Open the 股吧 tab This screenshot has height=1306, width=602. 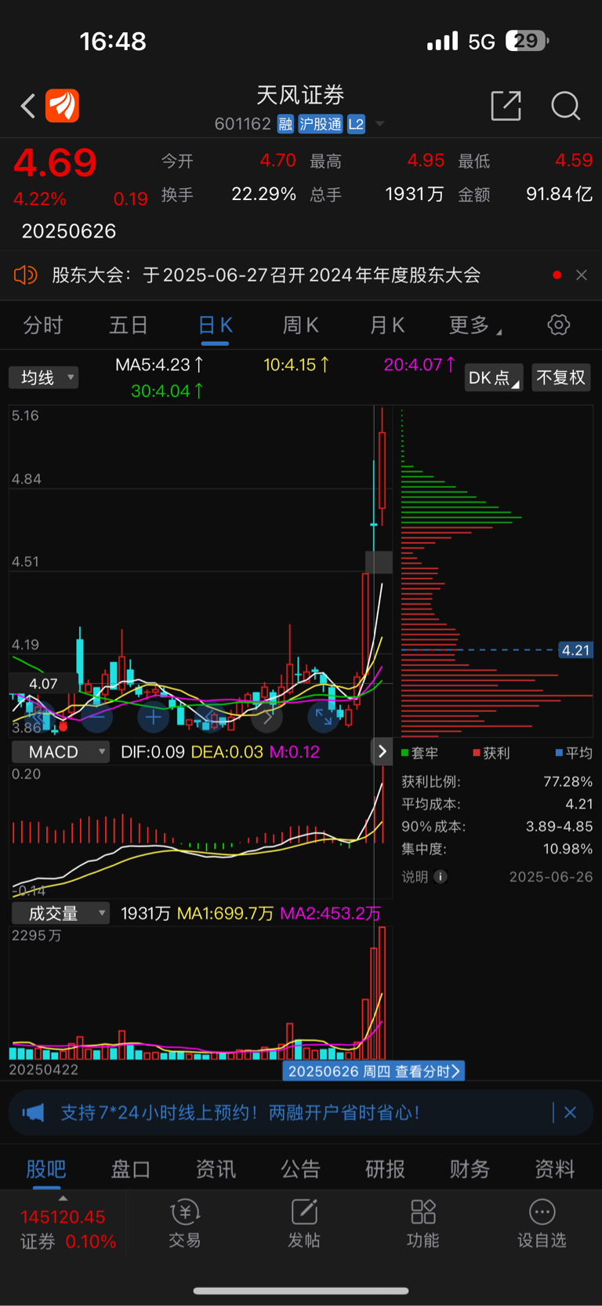pos(46,1169)
